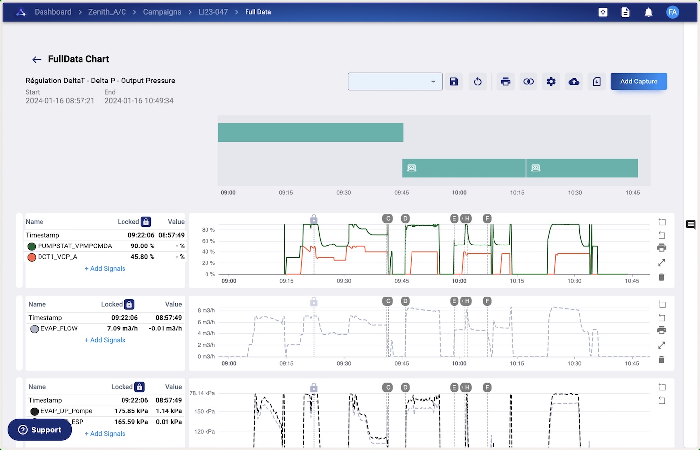Undo-zoom icon on the EVAP_DP chart

click(662, 400)
